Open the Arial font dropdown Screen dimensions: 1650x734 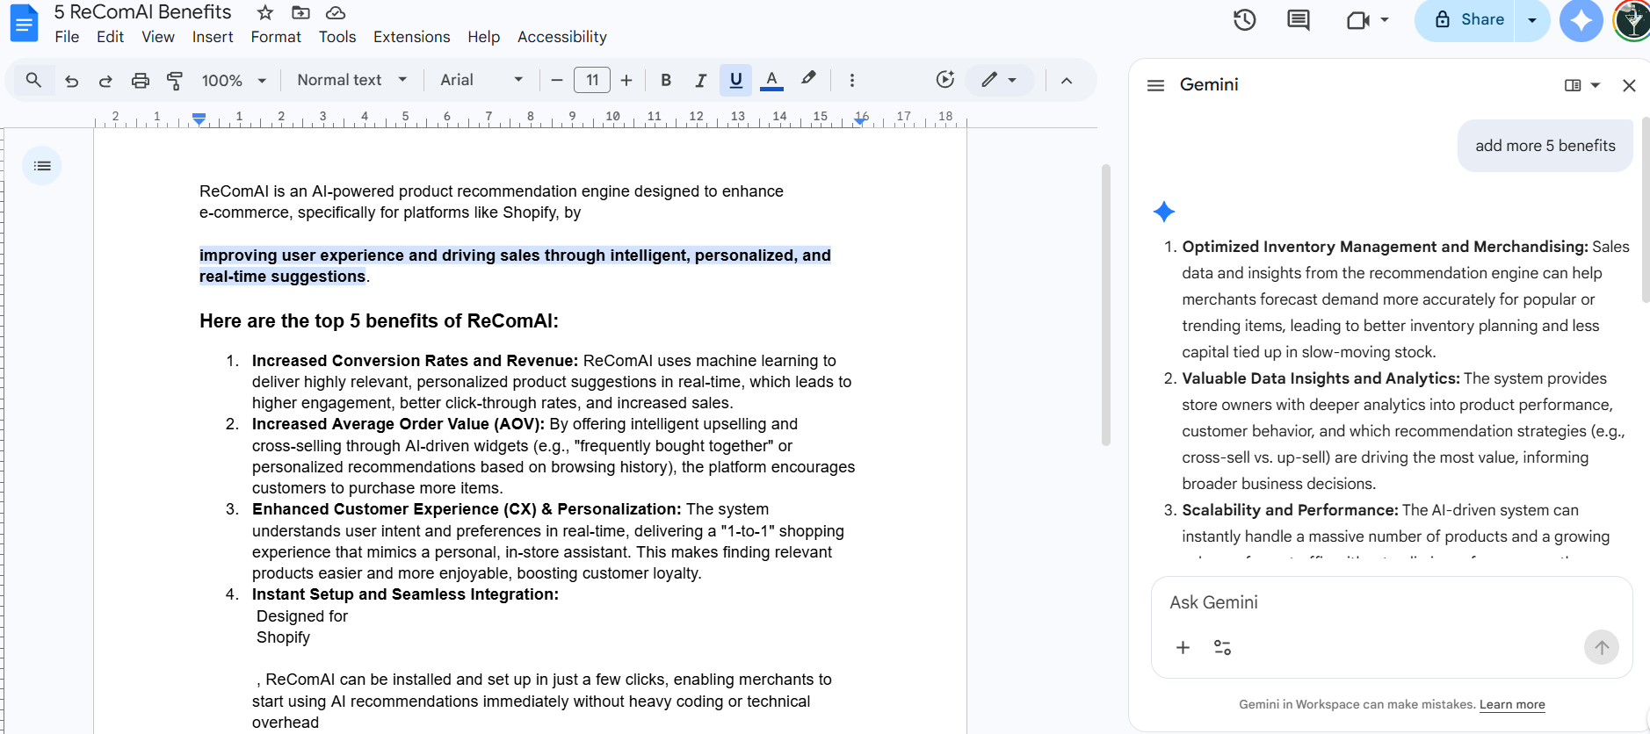click(481, 80)
